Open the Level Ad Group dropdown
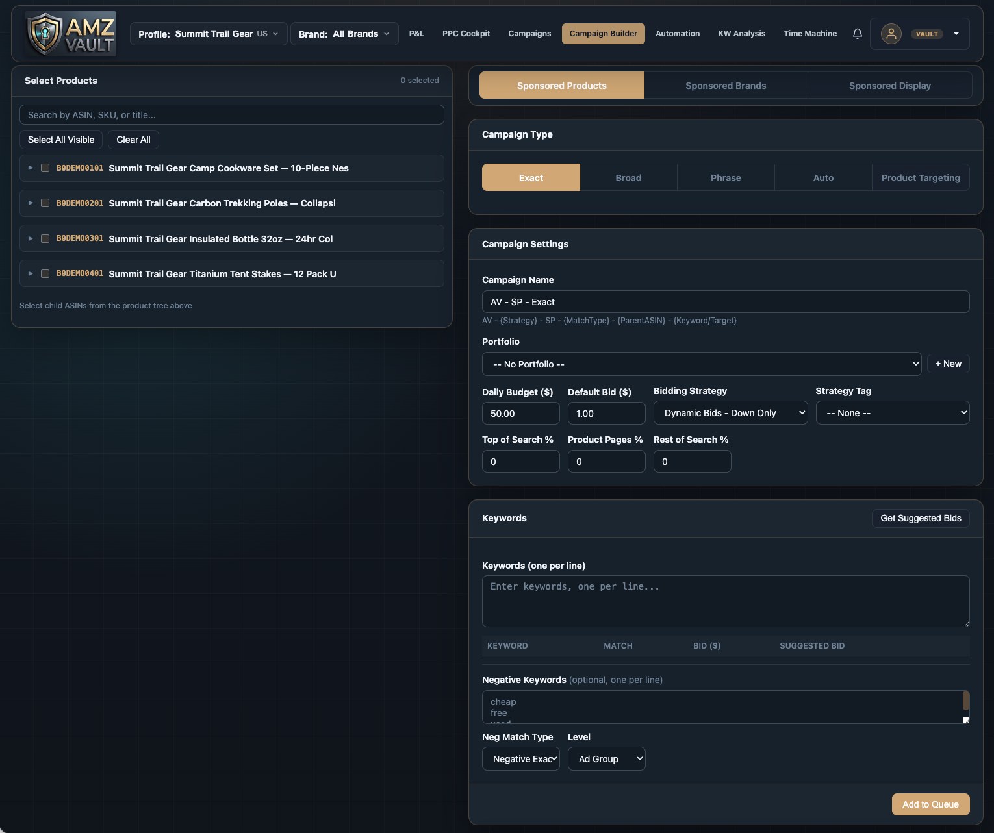 (606, 759)
